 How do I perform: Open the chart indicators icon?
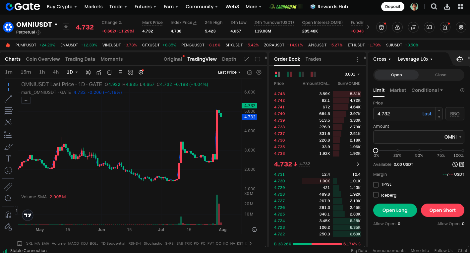(99, 72)
